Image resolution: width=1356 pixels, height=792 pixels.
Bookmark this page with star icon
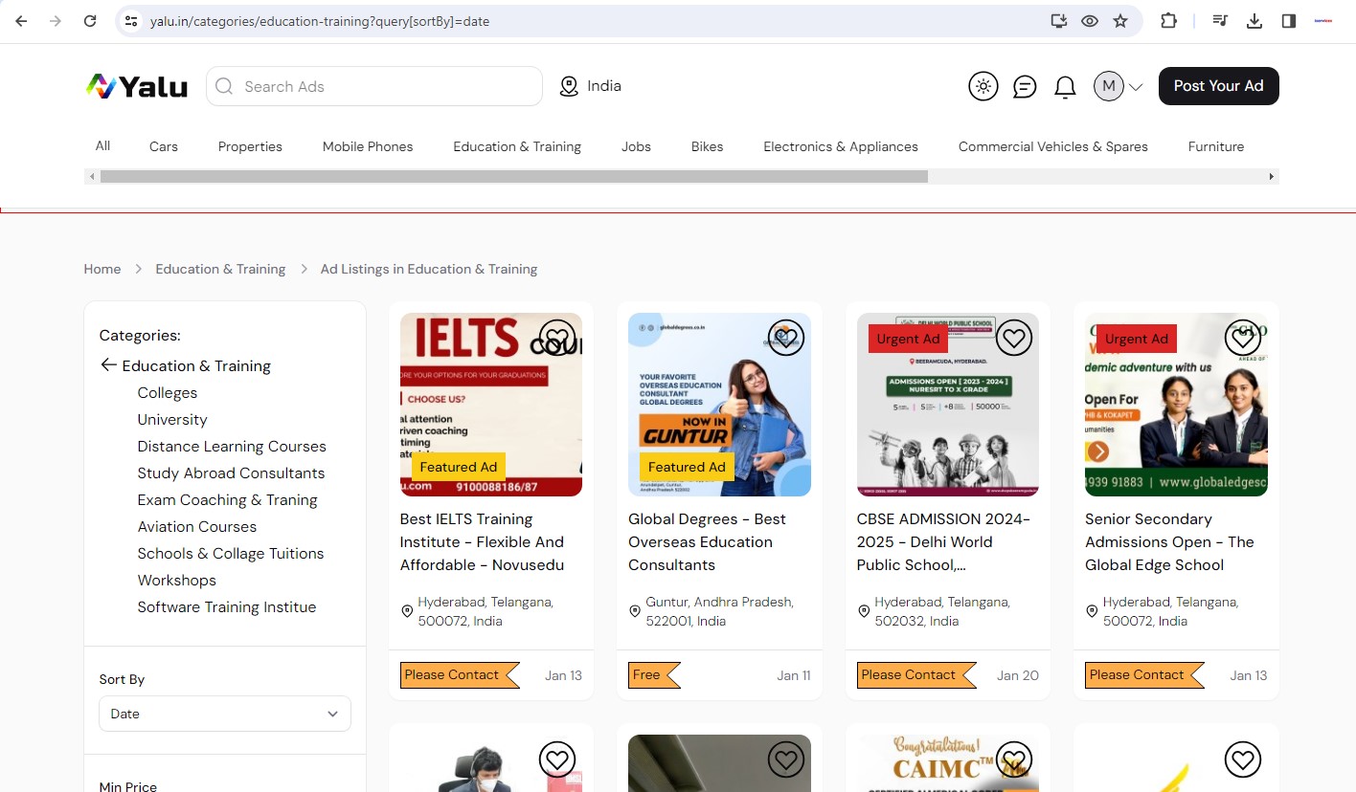[1120, 20]
